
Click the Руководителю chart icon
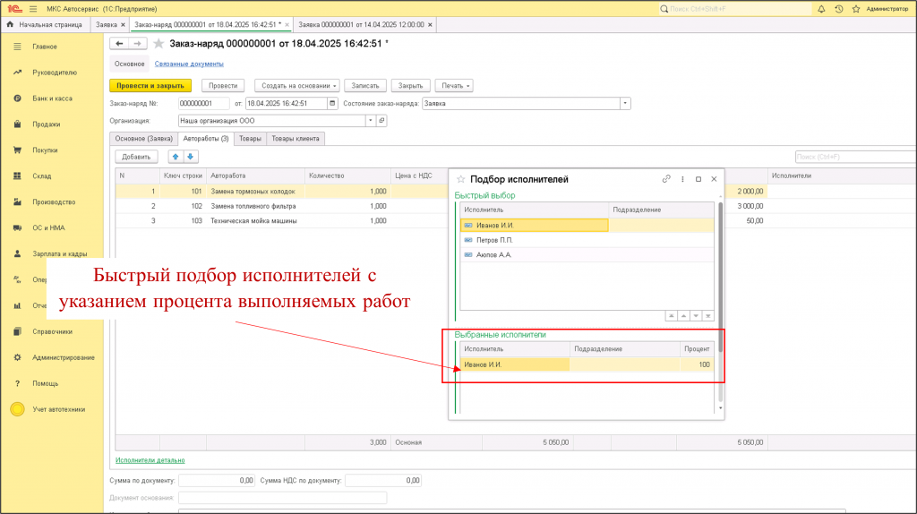point(18,73)
